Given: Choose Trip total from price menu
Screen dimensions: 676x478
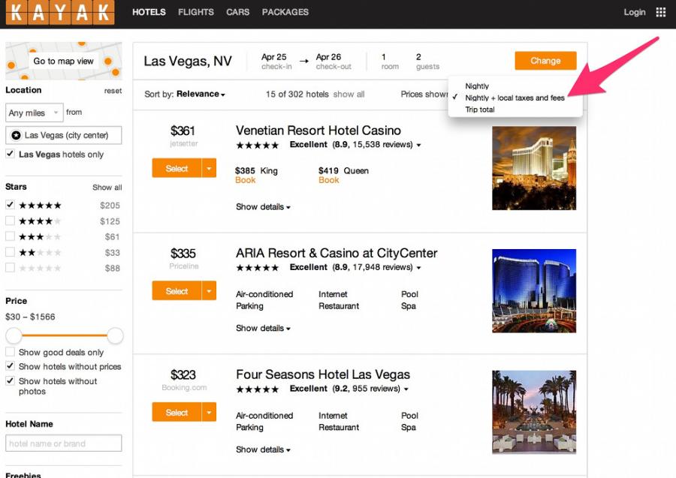Looking at the screenshot, I should pyautogui.click(x=479, y=110).
